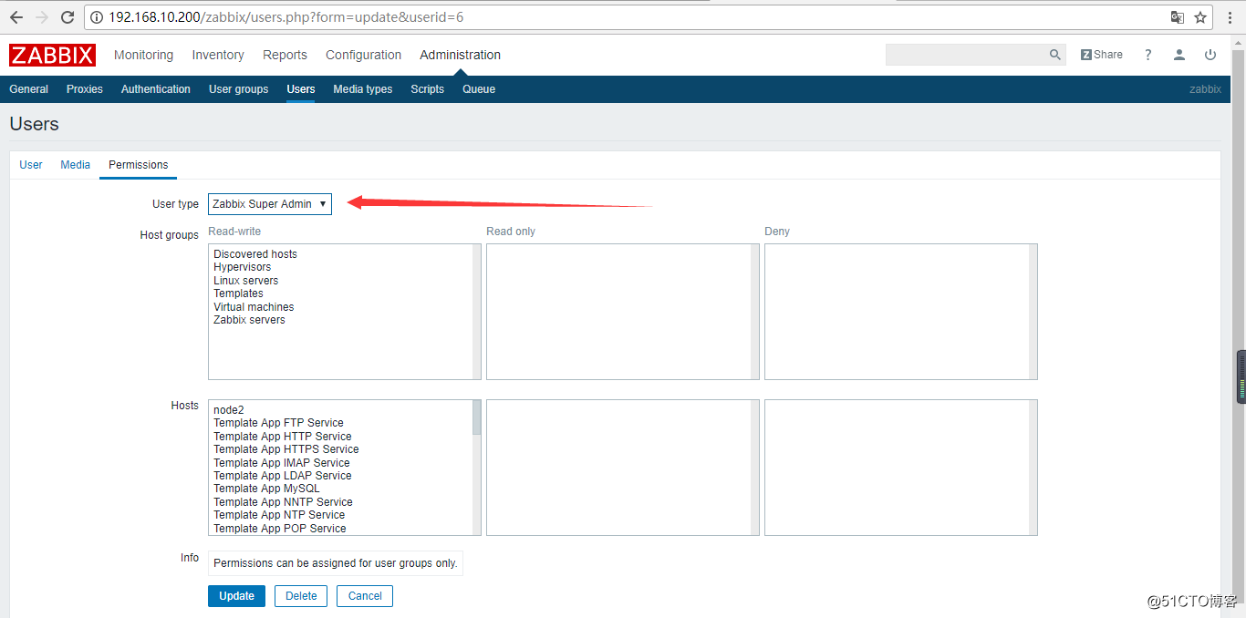Bookmark this page with the star icon
The width and height of the screenshot is (1246, 618).
pos(1200,17)
